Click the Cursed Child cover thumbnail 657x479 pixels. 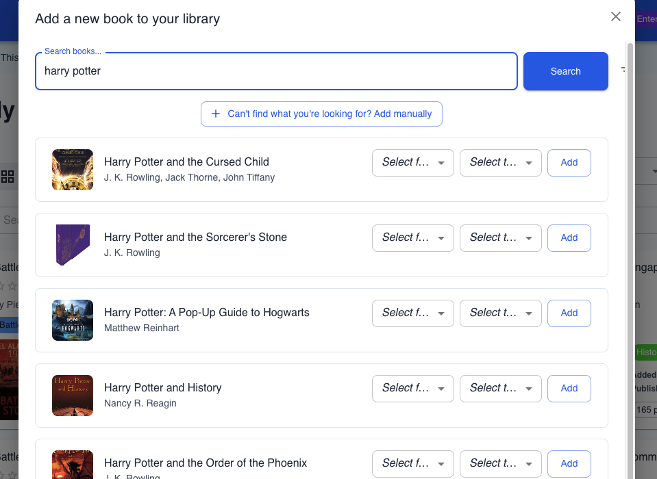point(73,170)
